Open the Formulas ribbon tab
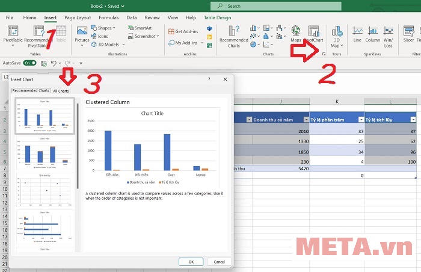Screen dimensions: 421x272 point(109,17)
